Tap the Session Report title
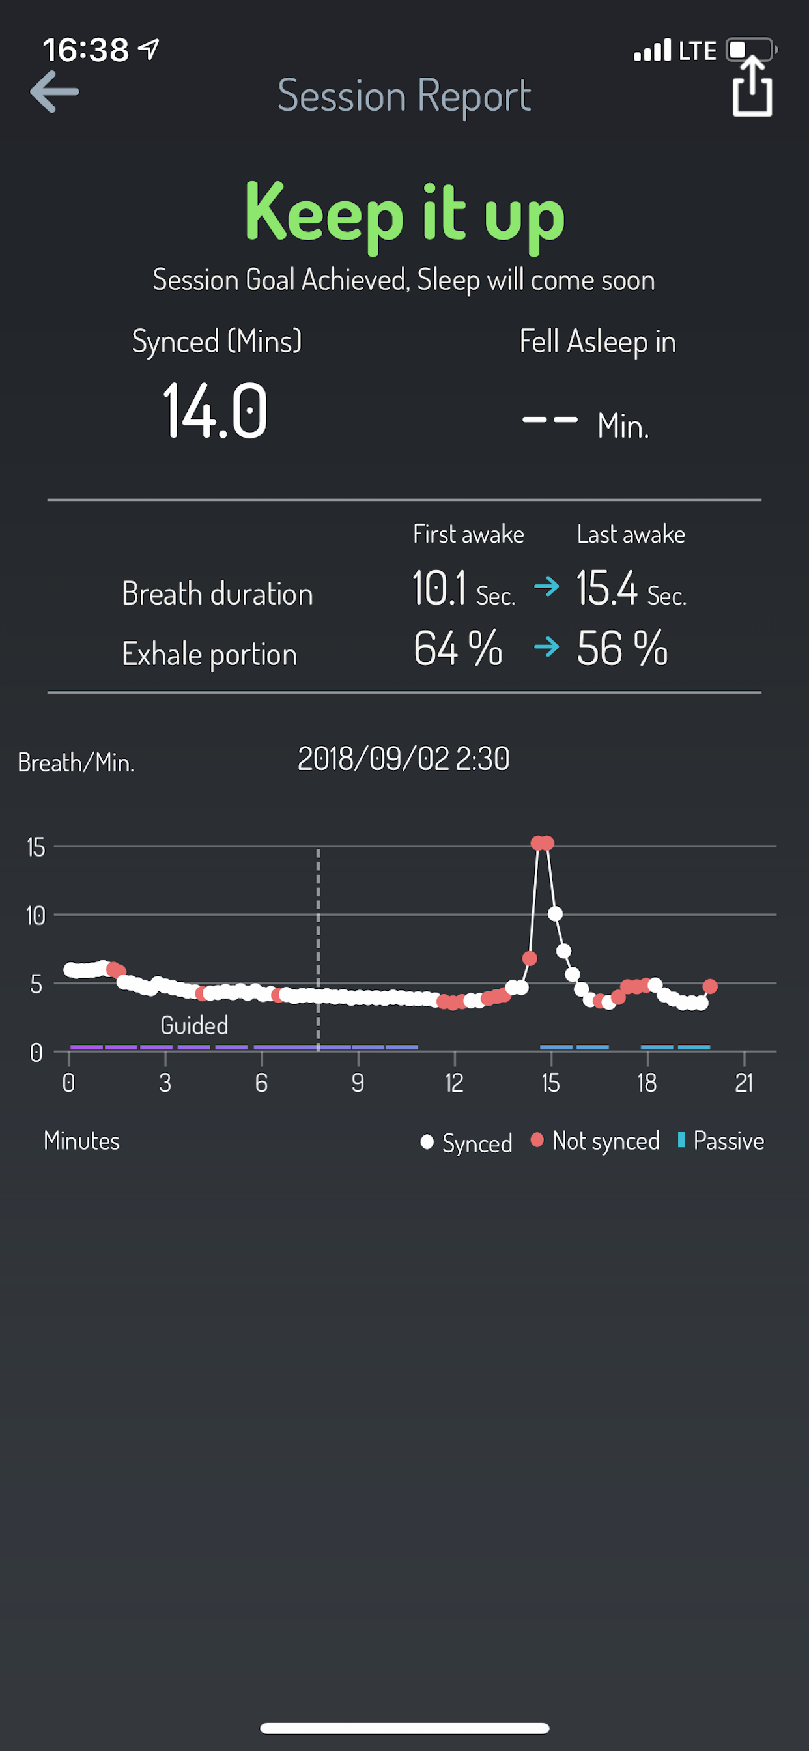 404,96
